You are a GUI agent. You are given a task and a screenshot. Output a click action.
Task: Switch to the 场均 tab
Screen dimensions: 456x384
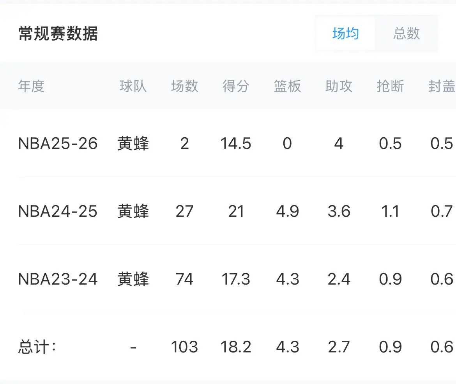coord(345,34)
